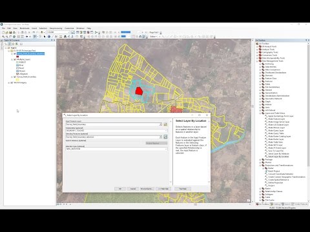Expand the Analysis Tools toolbox
This screenshot has width=310, height=232.
[x=257, y=50]
